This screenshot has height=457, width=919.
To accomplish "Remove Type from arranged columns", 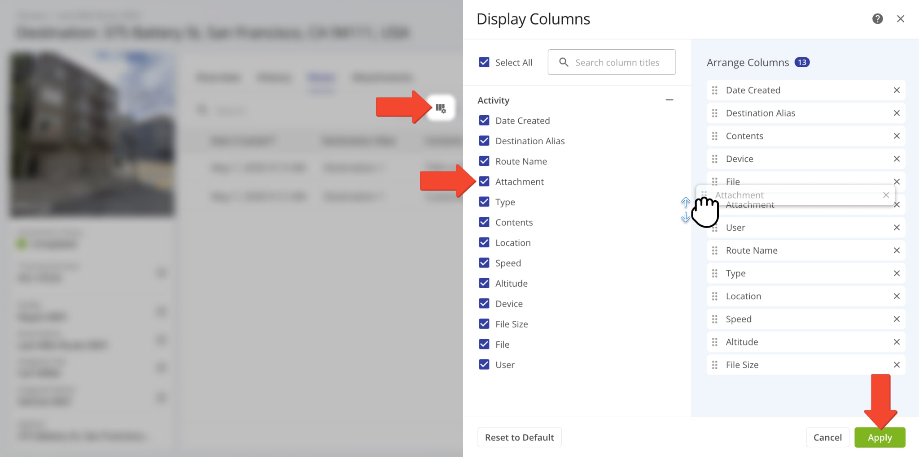I will click(896, 273).
